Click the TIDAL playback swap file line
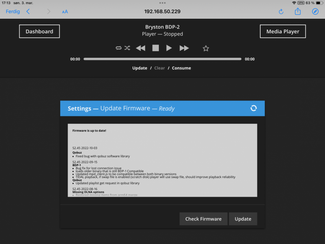This screenshot has width=325, height=244. 156,177
